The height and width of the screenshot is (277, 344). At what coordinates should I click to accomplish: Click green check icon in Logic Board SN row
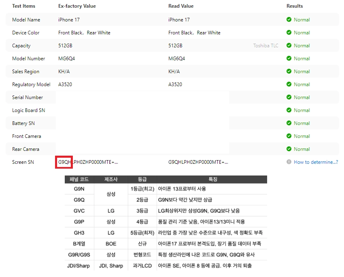289,110
